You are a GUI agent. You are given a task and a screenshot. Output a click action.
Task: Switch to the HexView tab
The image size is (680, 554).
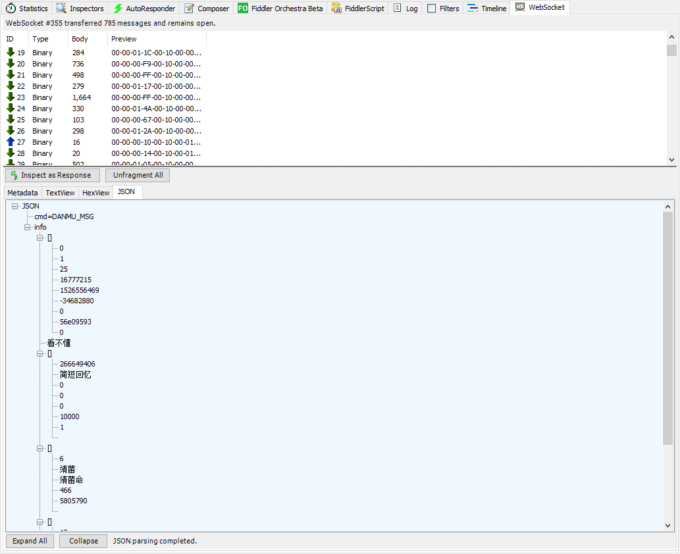[95, 193]
